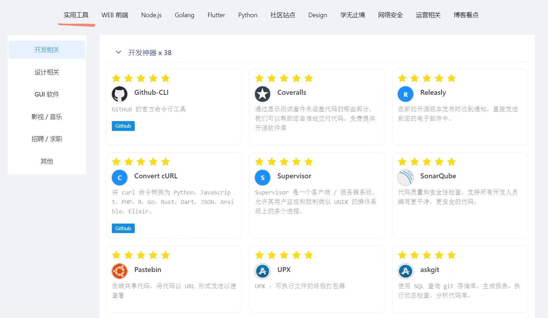
Task: Click the 开发神器 x 38 section heading
Action: coord(150,53)
